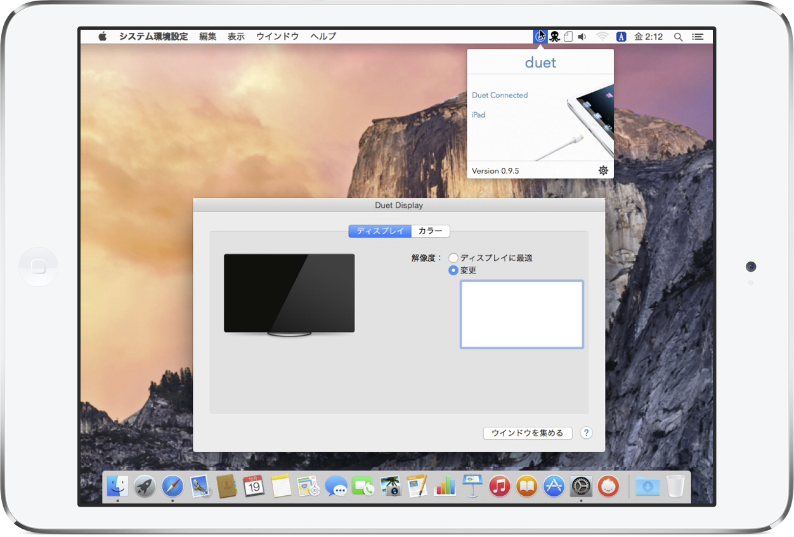
Task: Open the volume control in the menu bar
Action: [582, 37]
